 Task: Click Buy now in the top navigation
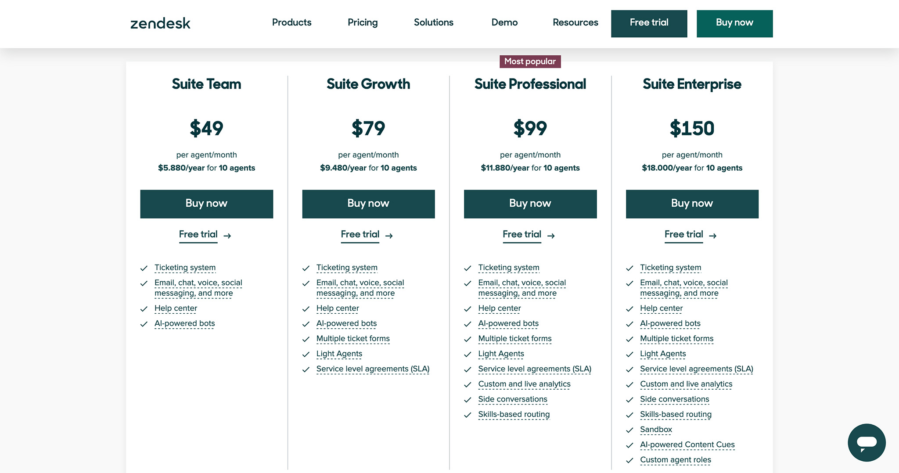(734, 23)
